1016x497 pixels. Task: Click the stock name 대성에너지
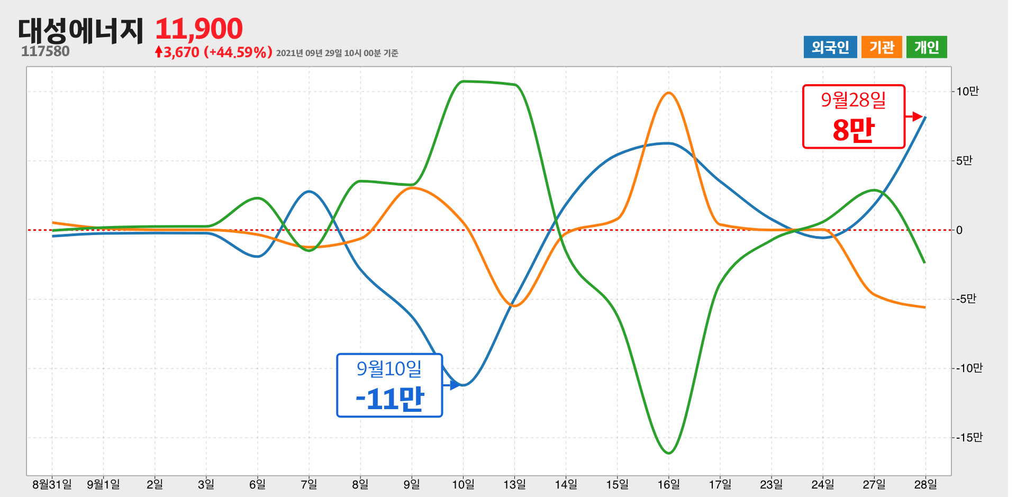point(81,30)
